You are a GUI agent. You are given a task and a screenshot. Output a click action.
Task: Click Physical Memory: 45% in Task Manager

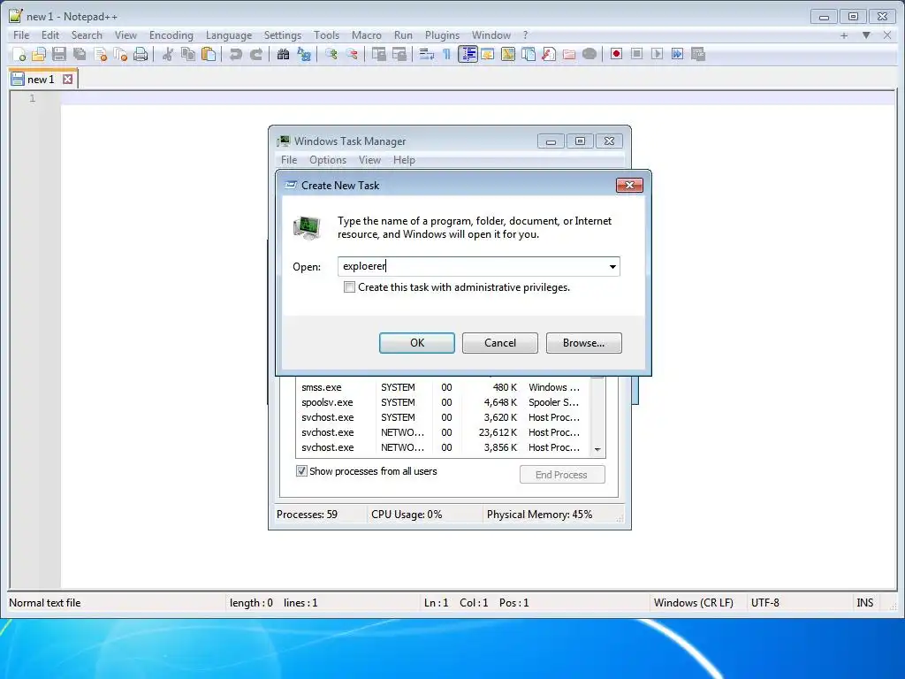pyautogui.click(x=539, y=515)
